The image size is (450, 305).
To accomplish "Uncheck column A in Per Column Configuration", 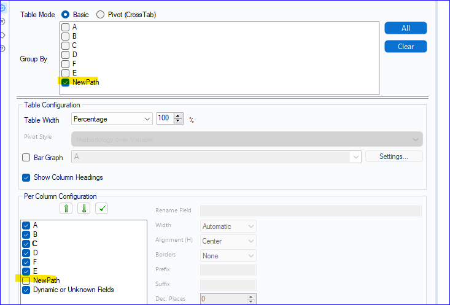I will 26,225.
